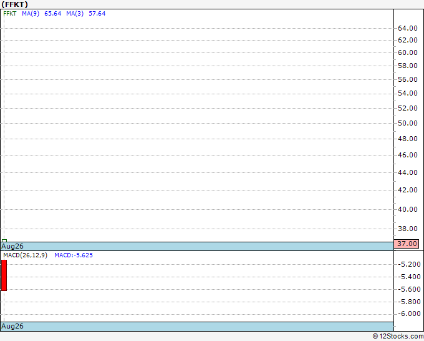The height and width of the screenshot is (341, 424).
Task: Click the 42.00 price axis label
Action: click(x=408, y=190)
